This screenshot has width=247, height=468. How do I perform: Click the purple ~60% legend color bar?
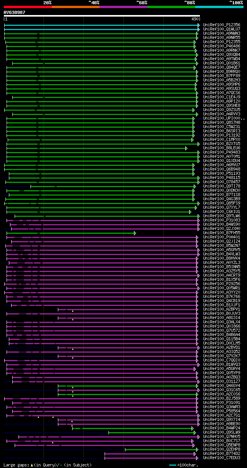click(123, 7)
